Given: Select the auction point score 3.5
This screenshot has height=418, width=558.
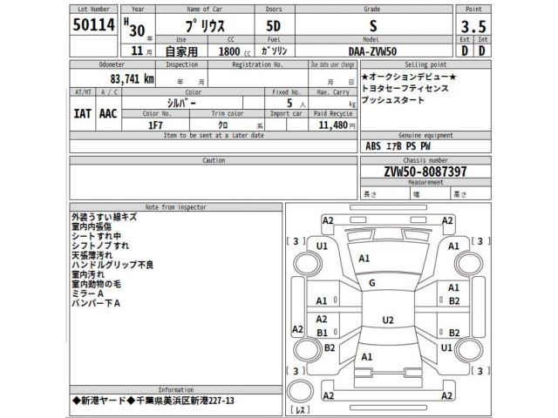Looking at the screenshot, I should click(x=473, y=26).
